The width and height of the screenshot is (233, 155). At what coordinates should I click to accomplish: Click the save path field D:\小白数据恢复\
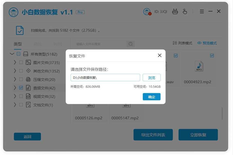pyautogui.click(x=105, y=77)
